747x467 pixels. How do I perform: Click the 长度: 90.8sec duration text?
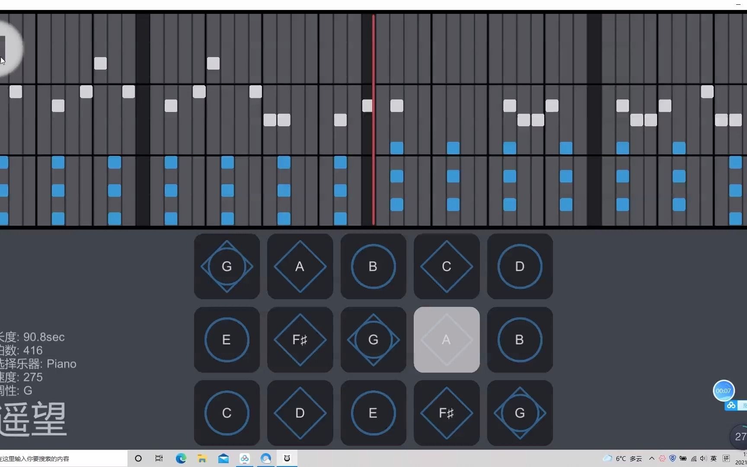point(32,337)
